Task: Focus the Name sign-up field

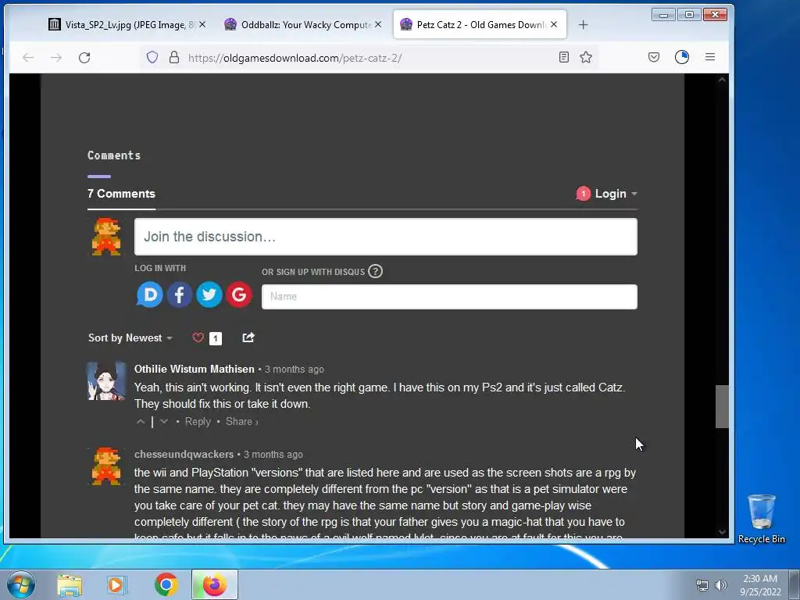Action: tap(449, 297)
